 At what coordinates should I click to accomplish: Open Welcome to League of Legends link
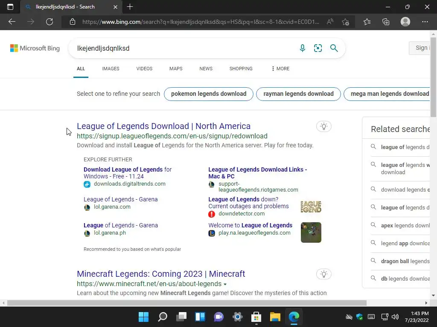[x=250, y=225]
